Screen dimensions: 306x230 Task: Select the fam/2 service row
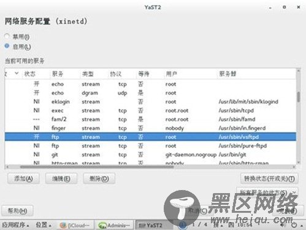tap(150, 119)
